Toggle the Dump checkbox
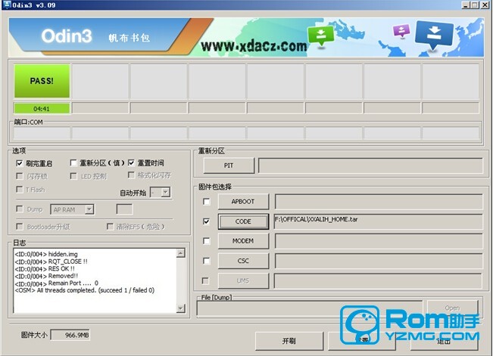 (20, 209)
